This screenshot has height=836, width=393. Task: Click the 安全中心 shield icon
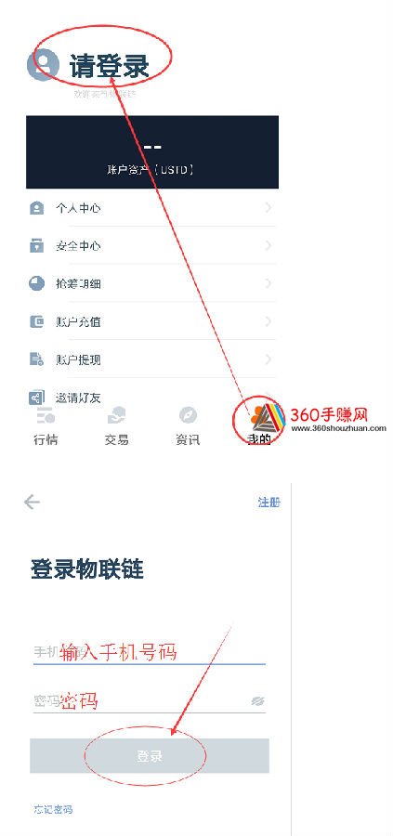click(x=36, y=246)
